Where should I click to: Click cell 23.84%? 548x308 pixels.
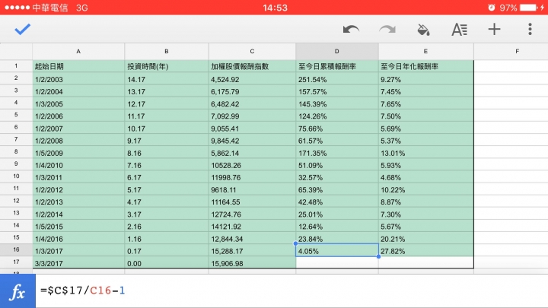337,239
